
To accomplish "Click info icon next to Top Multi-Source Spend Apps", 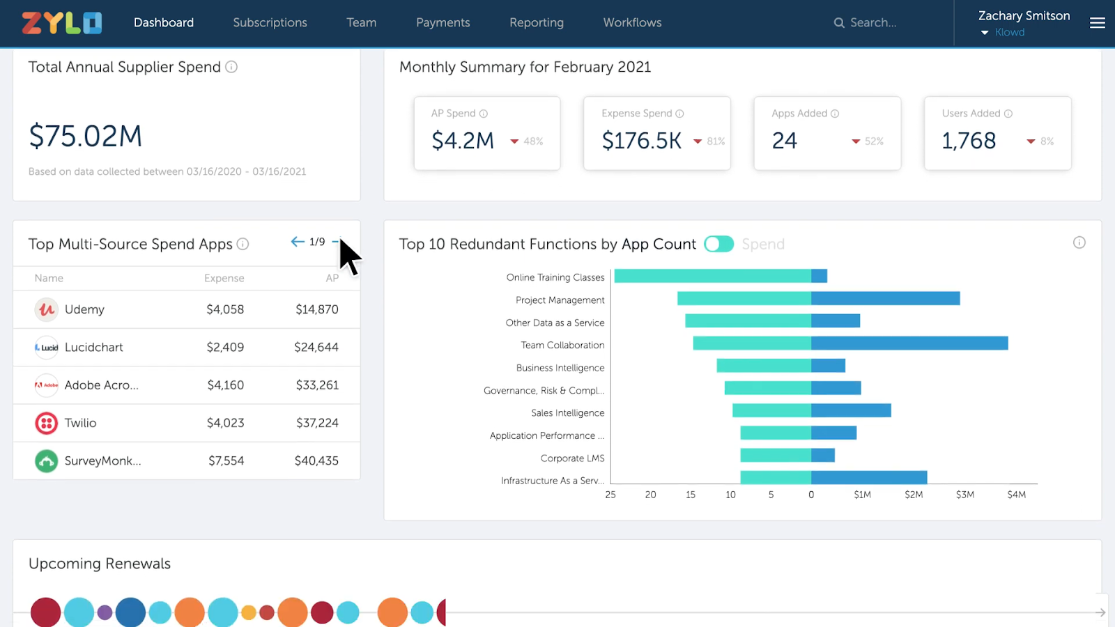I will coord(243,244).
